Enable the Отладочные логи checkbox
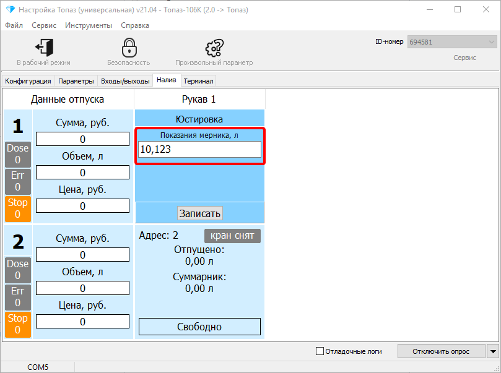The height and width of the screenshot is (373, 501). click(320, 351)
